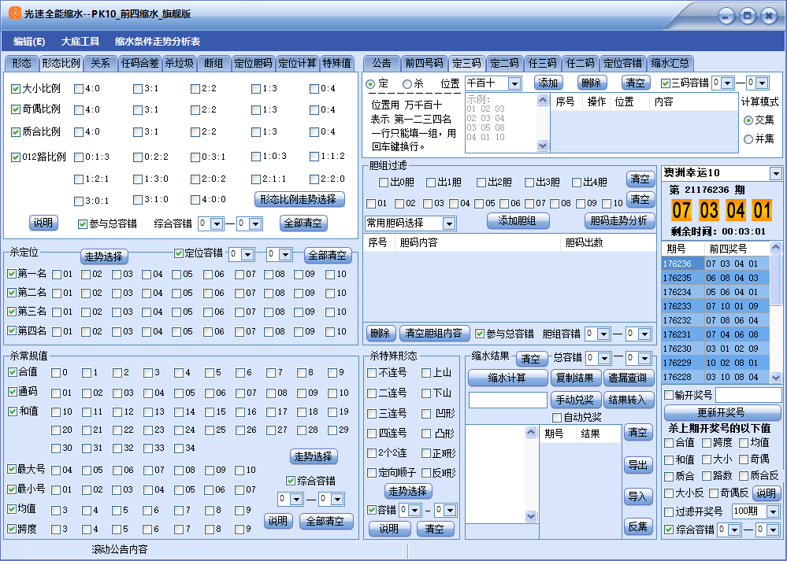Open the 编辑(E) menu
Screen dimensions: 787x561
[29, 42]
